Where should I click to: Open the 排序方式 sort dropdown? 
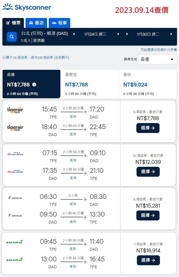point(157,59)
